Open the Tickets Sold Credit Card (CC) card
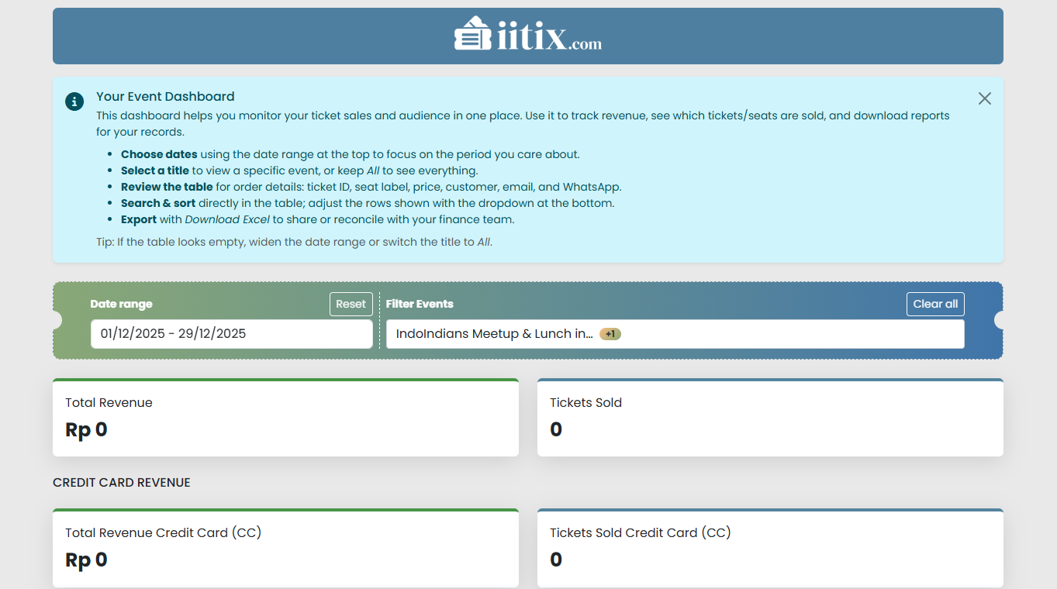 point(769,548)
